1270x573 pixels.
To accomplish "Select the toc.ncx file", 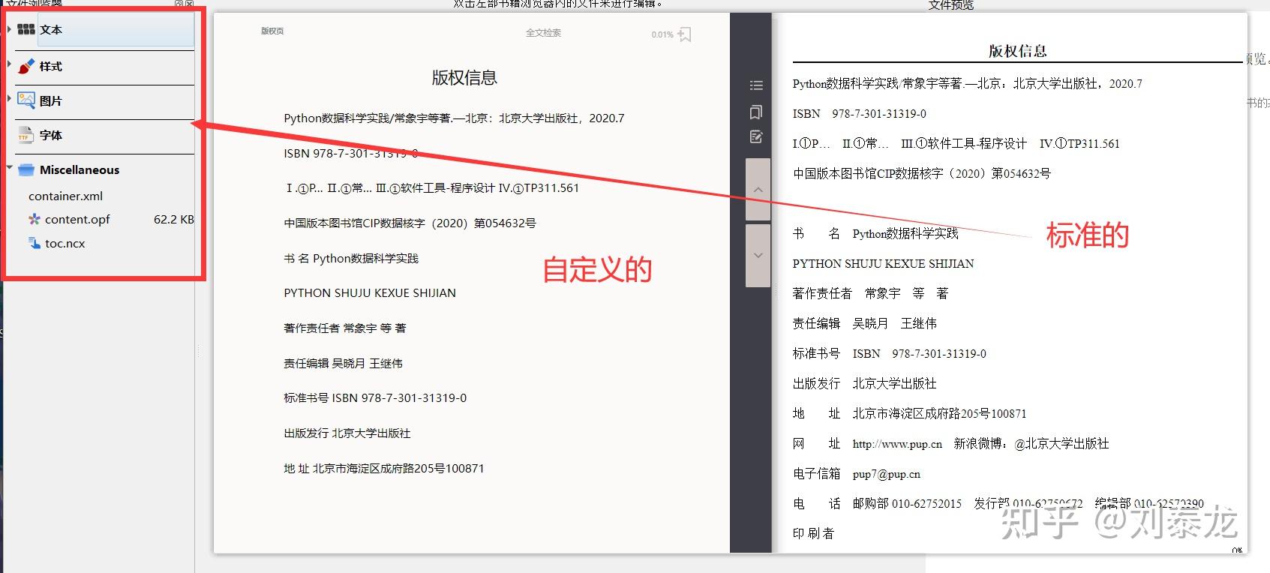I will 65,243.
